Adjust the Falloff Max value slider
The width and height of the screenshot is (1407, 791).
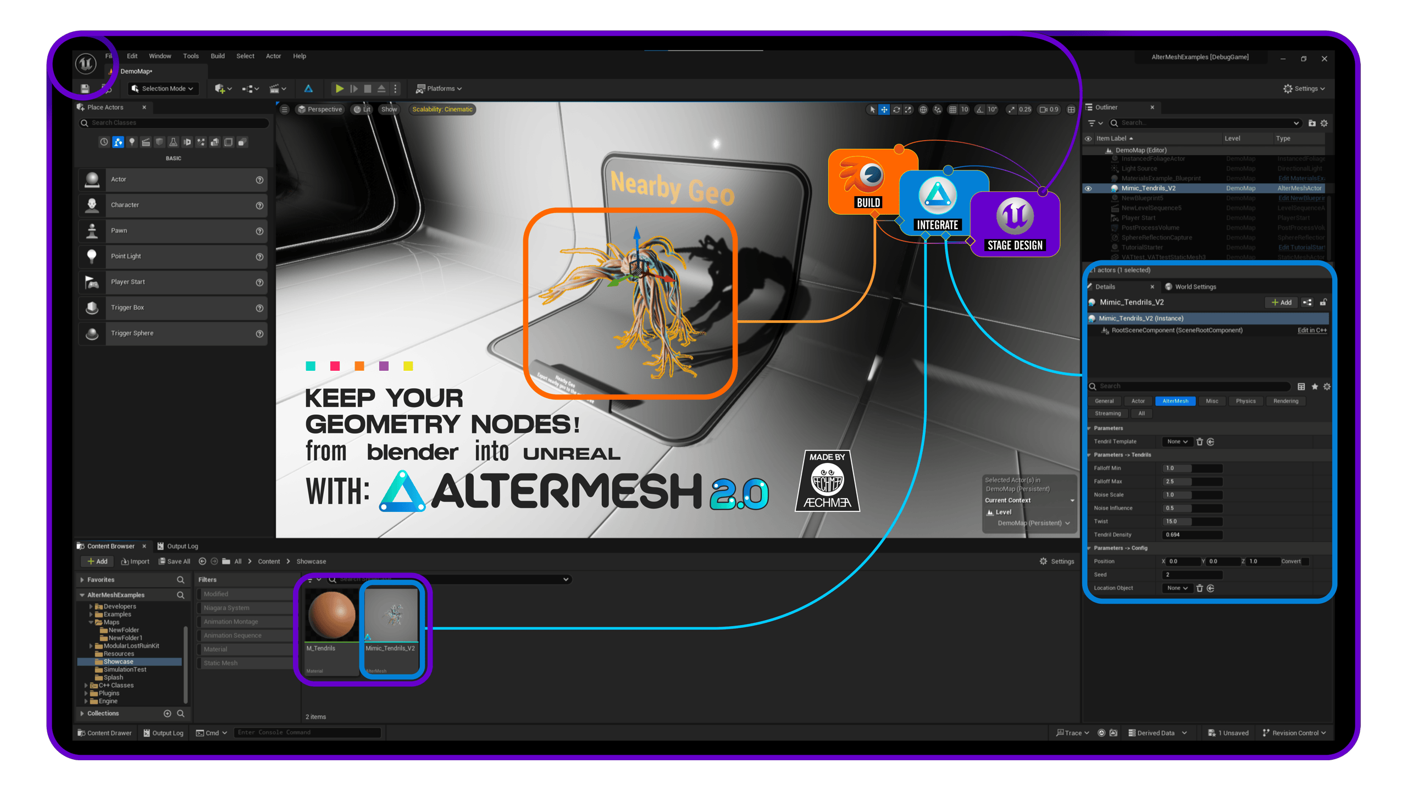point(1192,482)
